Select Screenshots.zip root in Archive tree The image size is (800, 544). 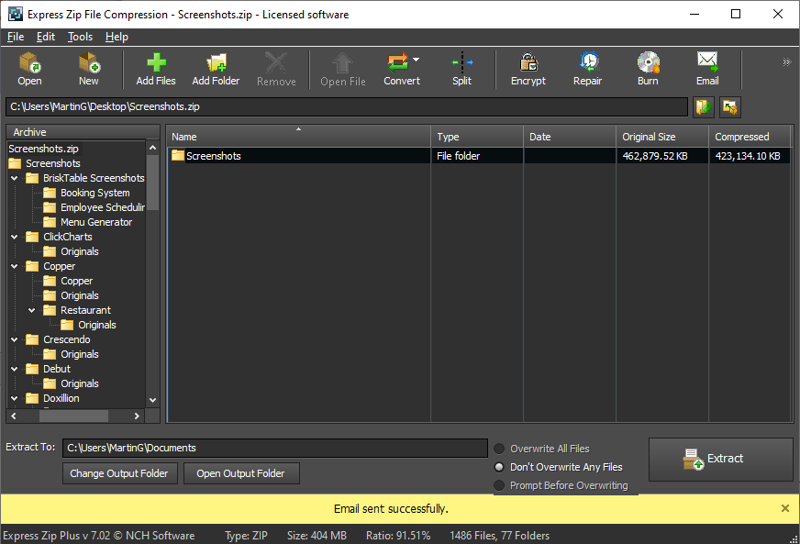tap(43, 149)
